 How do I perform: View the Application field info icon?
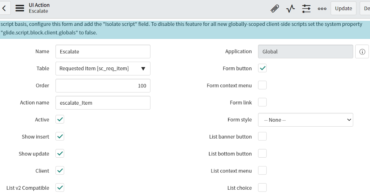[362, 51]
